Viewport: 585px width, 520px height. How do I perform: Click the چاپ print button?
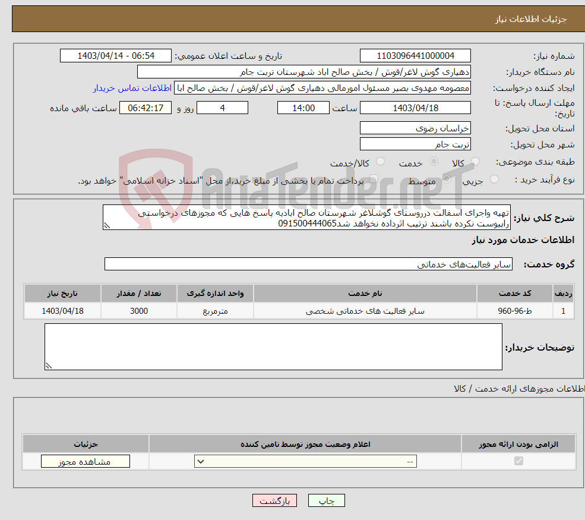(x=327, y=500)
